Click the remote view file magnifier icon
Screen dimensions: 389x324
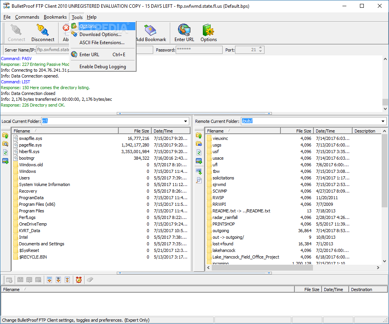point(199,180)
